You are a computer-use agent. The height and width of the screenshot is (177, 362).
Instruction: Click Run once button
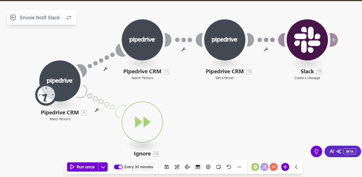point(83,167)
